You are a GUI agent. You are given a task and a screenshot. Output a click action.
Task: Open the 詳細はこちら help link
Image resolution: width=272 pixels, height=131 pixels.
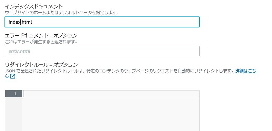[x=246, y=71]
